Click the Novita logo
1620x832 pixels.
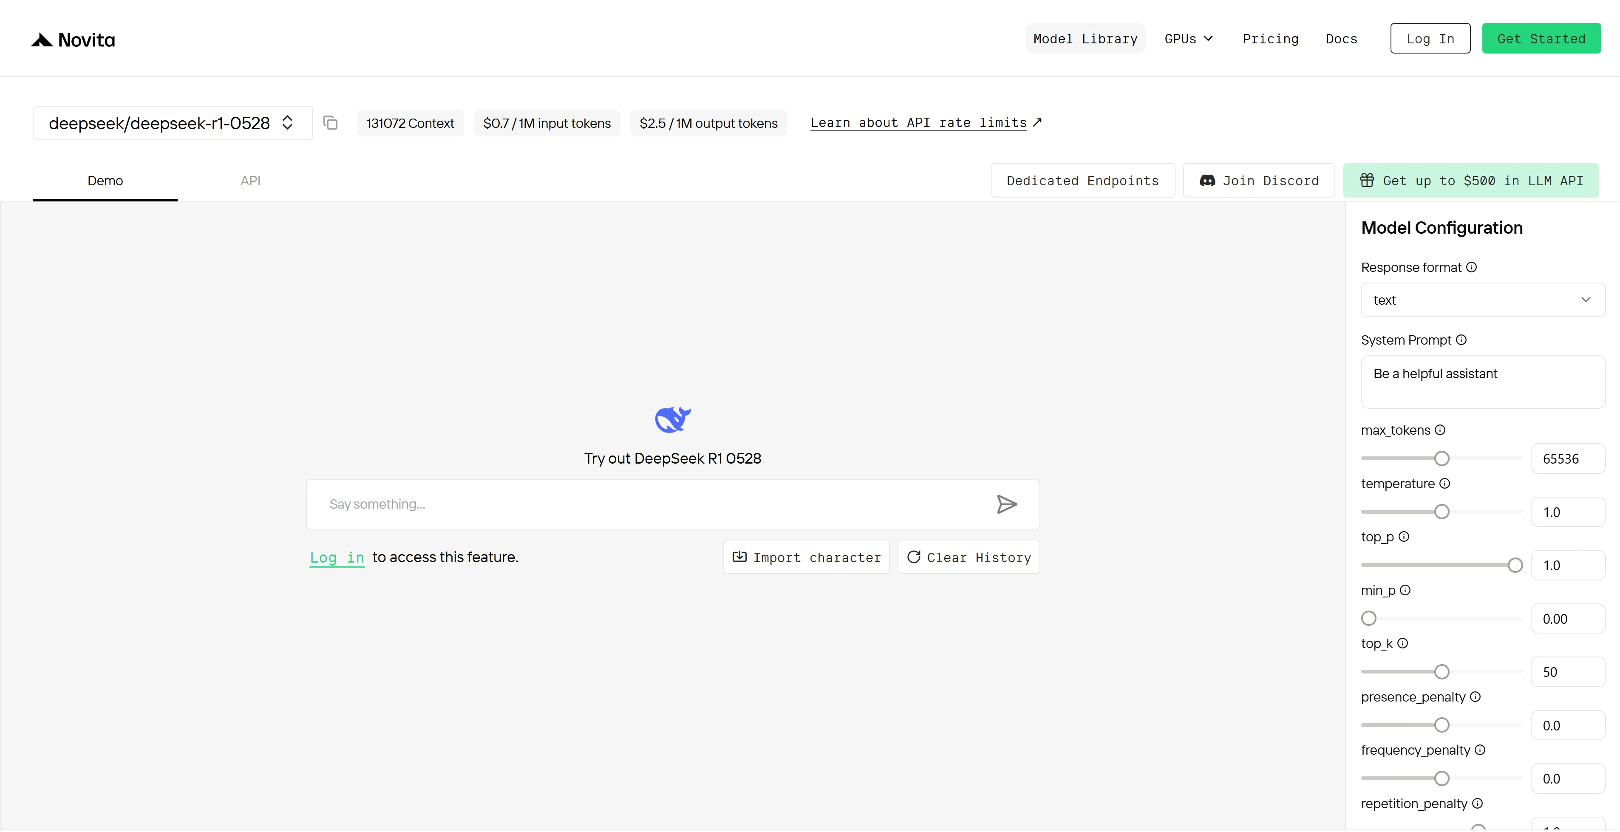point(73,40)
